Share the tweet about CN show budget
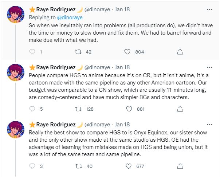 tap(180, 109)
